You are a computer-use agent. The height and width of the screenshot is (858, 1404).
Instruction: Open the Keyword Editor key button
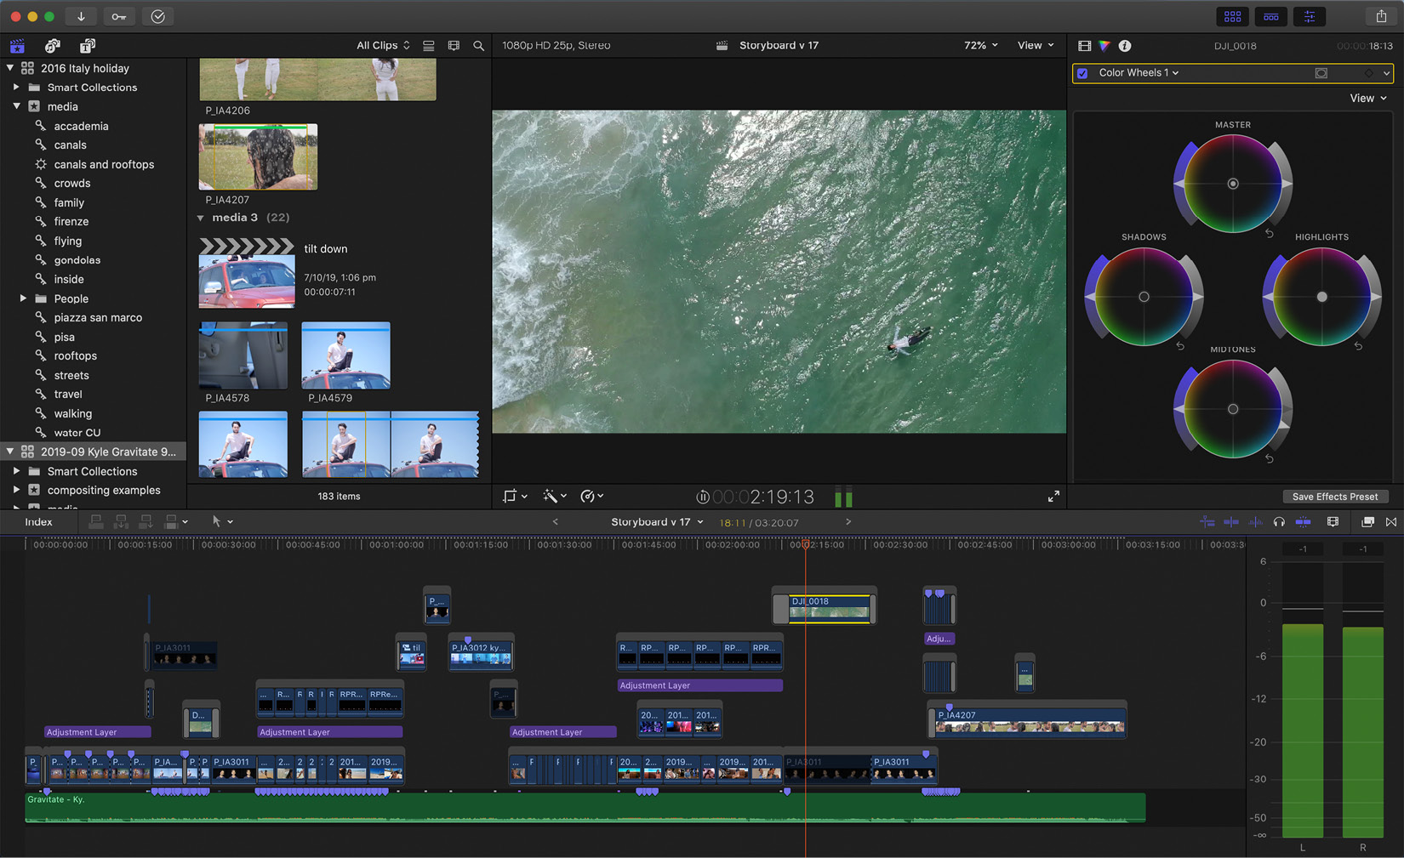(119, 16)
